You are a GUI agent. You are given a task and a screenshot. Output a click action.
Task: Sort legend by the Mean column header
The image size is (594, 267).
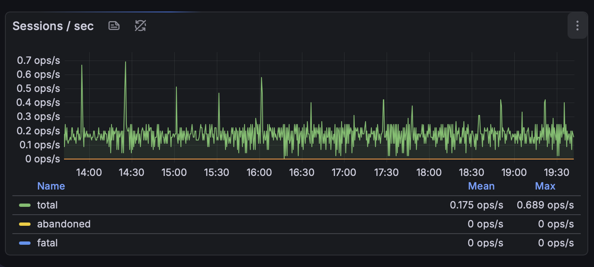point(481,186)
